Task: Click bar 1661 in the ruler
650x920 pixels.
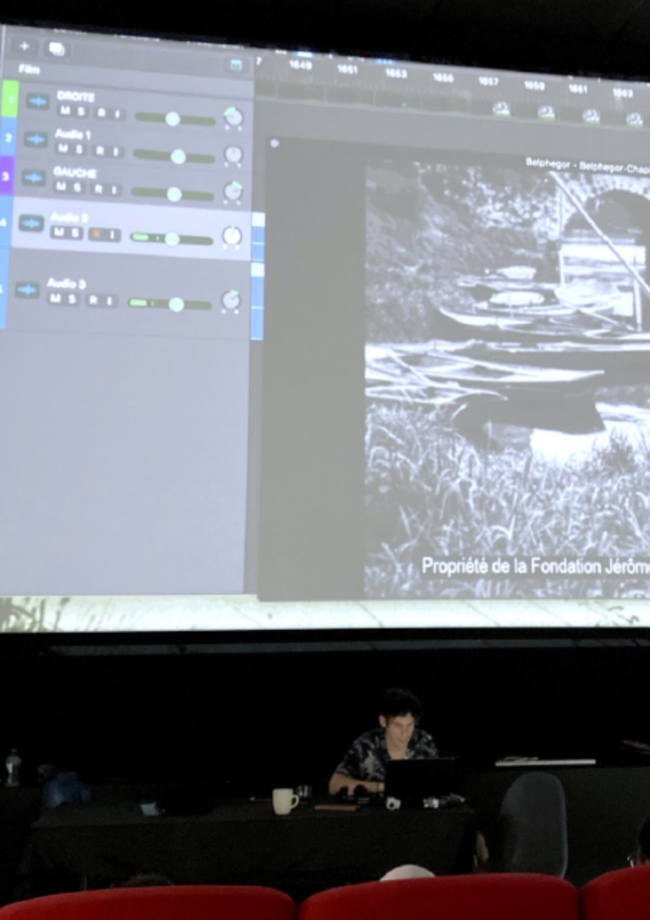Action: coord(578,89)
